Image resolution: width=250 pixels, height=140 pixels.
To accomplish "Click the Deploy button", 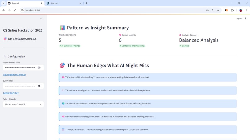I will coord(239,19).
